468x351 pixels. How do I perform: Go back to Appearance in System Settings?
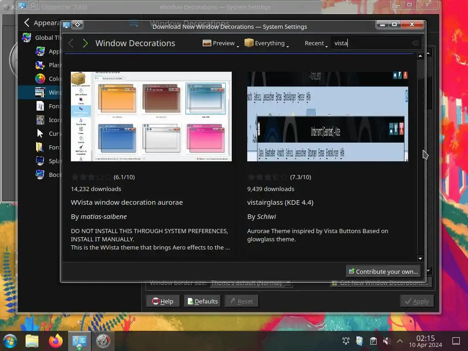click(x=27, y=23)
